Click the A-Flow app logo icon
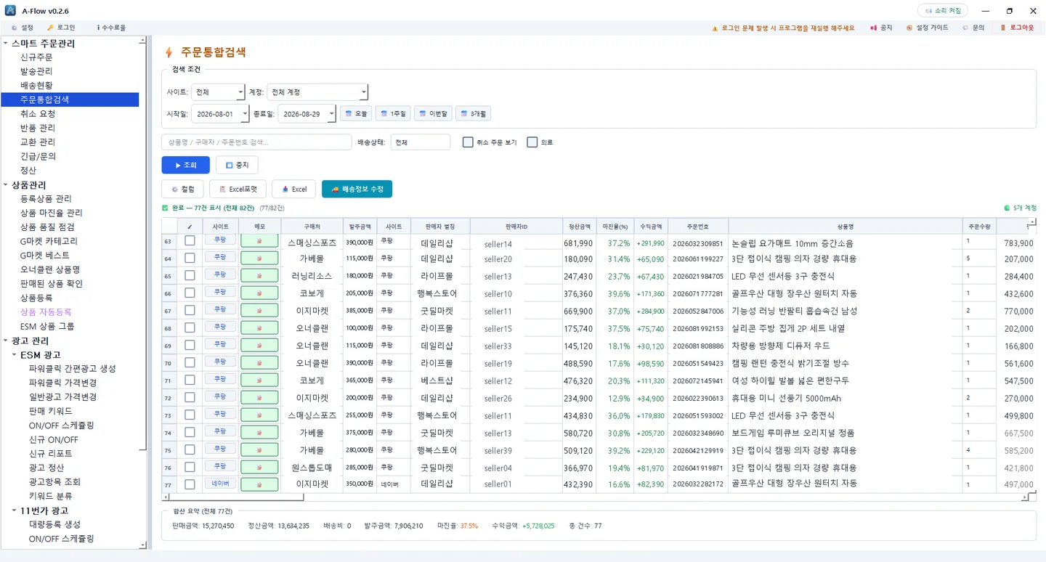The image size is (1046, 562). coord(10,11)
